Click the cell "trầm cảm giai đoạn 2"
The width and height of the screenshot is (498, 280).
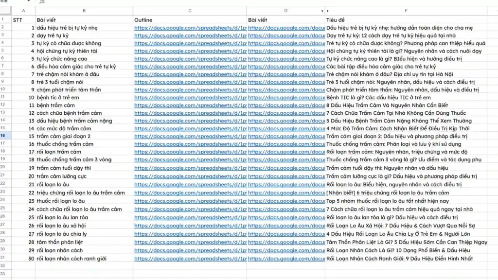pyautogui.click(x=84, y=136)
